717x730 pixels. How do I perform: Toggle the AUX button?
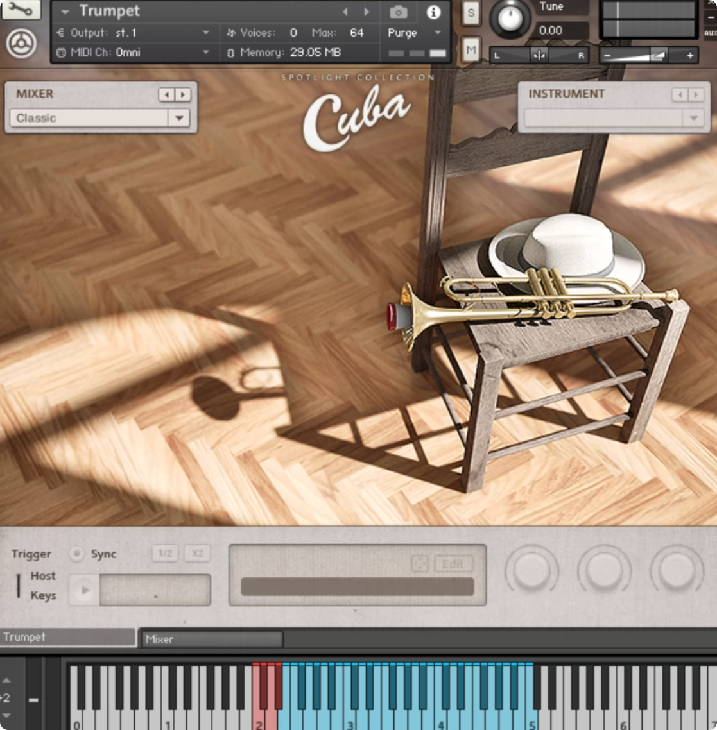click(x=710, y=33)
